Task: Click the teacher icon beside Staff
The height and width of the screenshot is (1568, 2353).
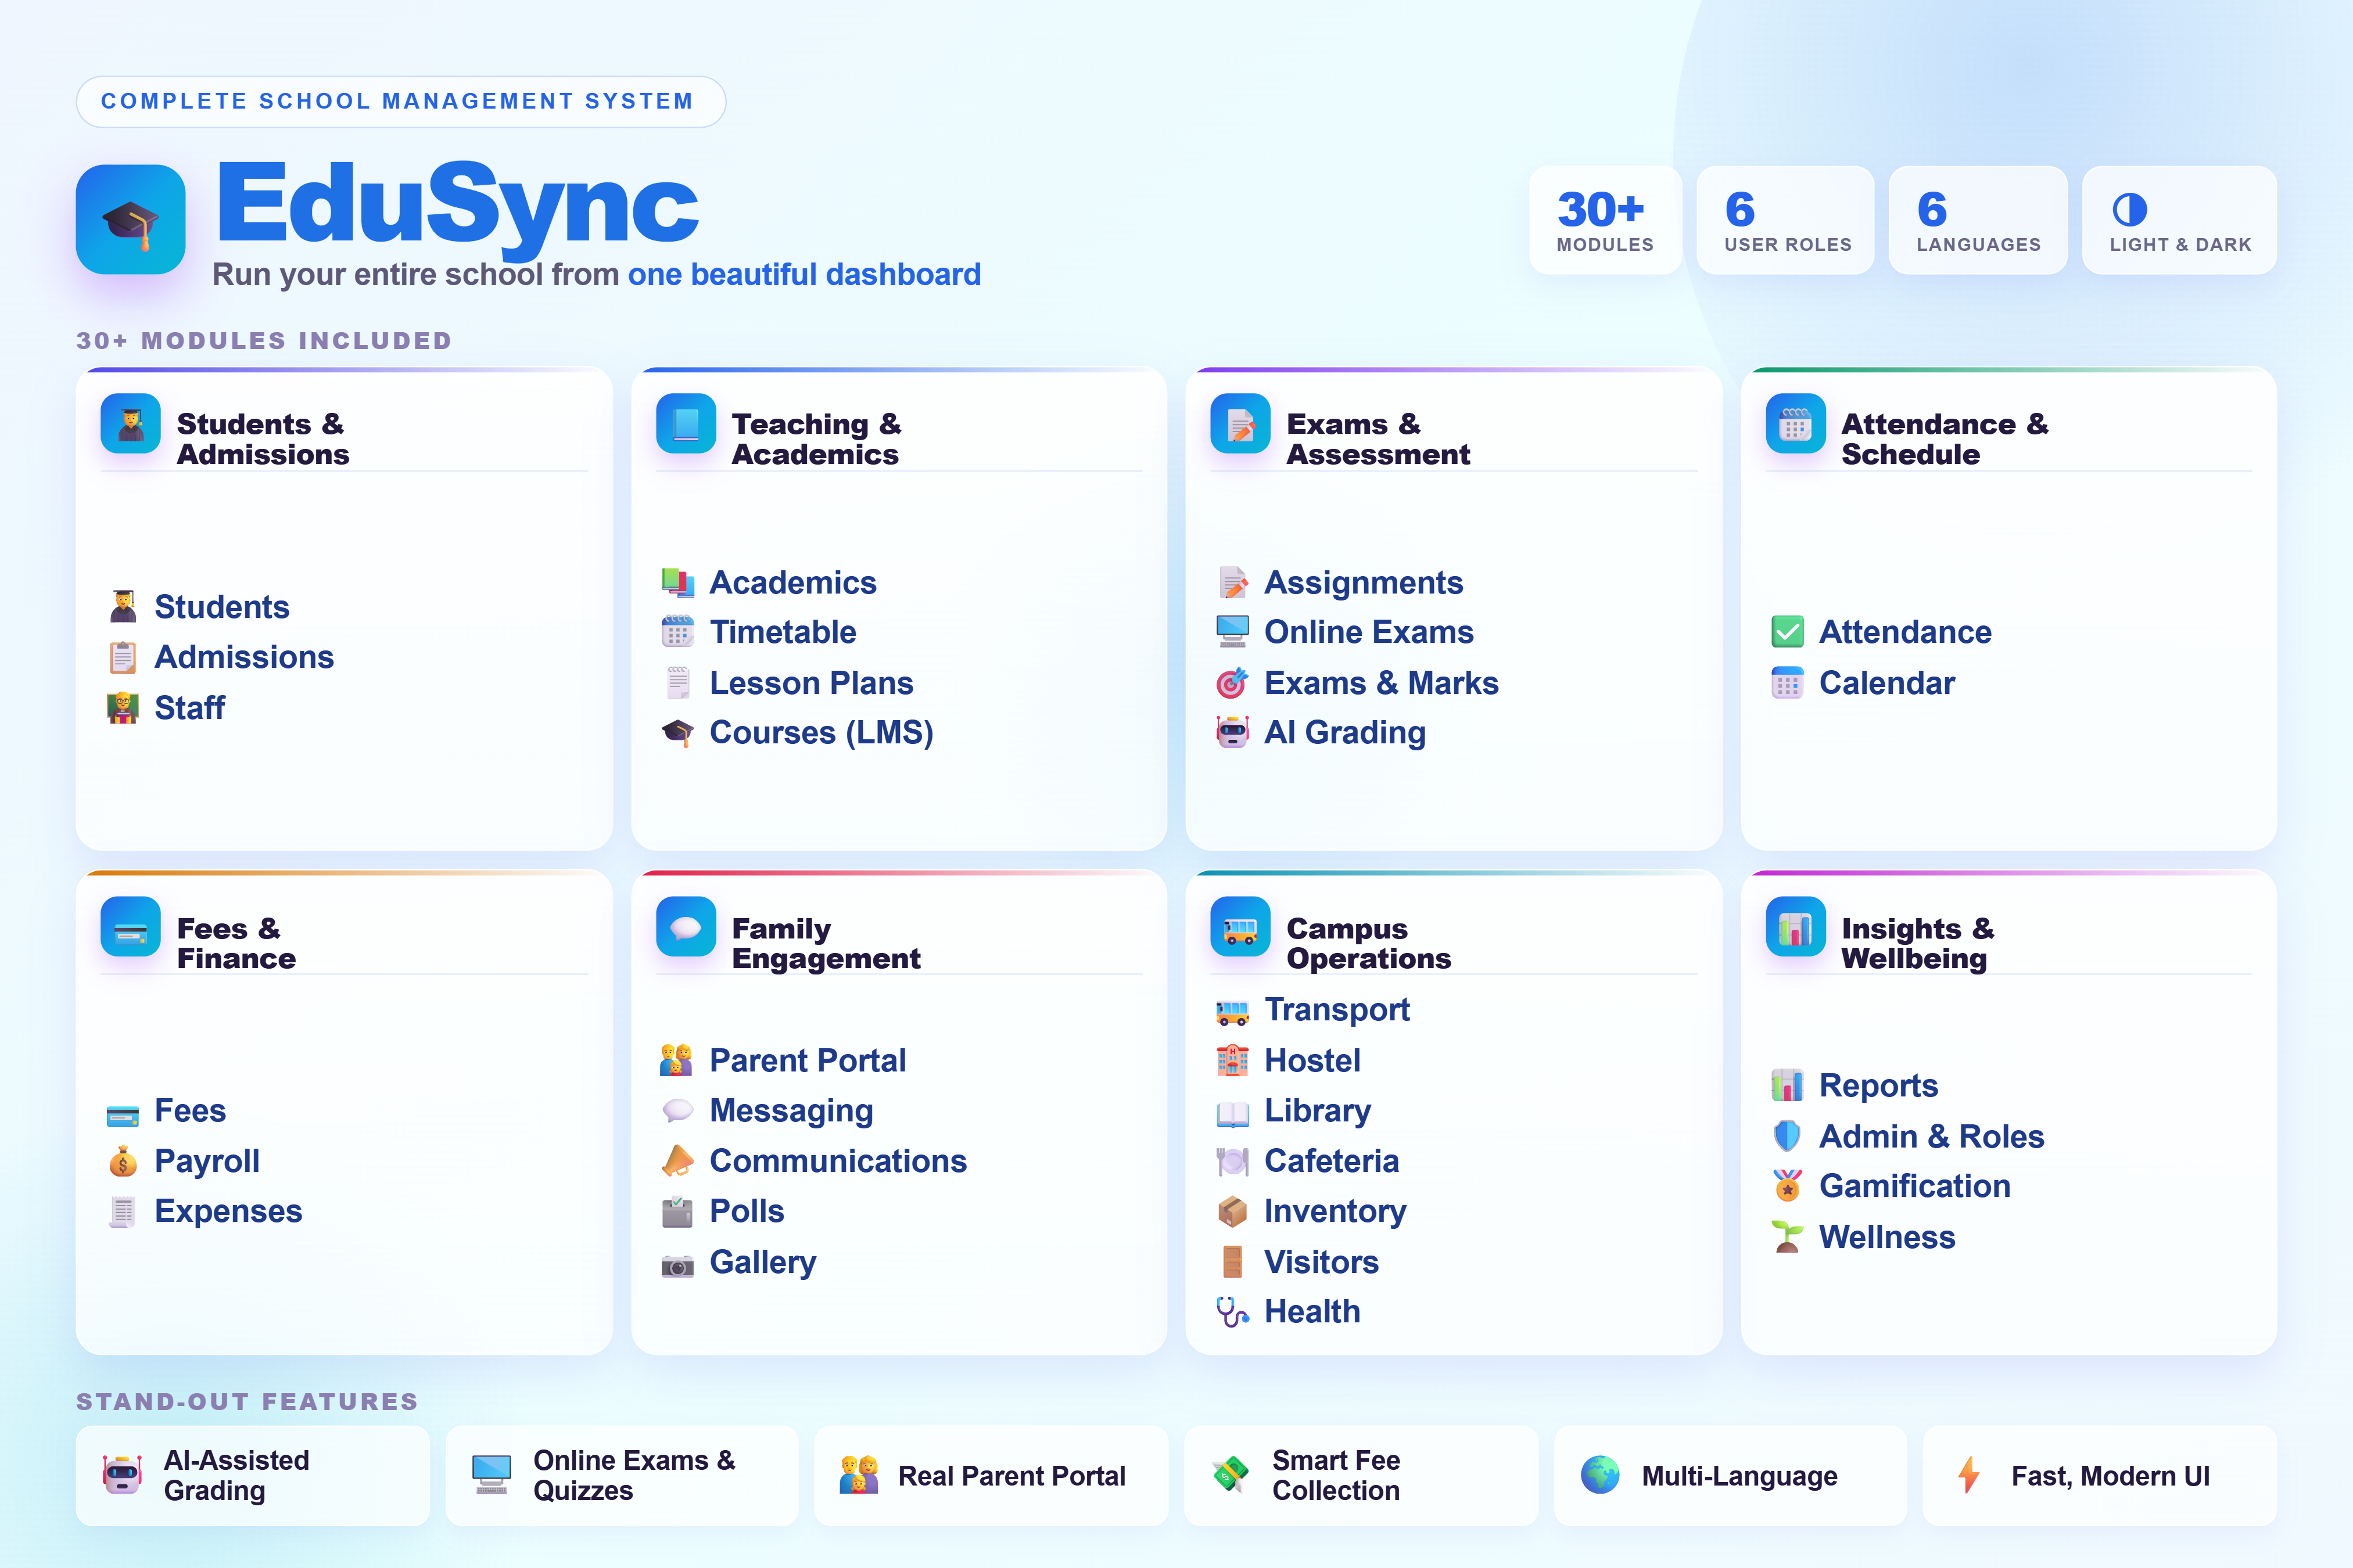Action: [x=123, y=708]
